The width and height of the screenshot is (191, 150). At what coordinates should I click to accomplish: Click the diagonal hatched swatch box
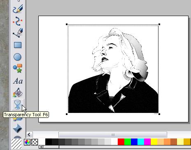pos(16,144)
